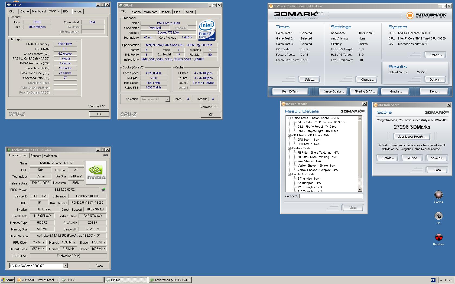This screenshot has height=284, width=455.
Task: Open Memory tab in CPU-Z processor window
Action: [166, 12]
